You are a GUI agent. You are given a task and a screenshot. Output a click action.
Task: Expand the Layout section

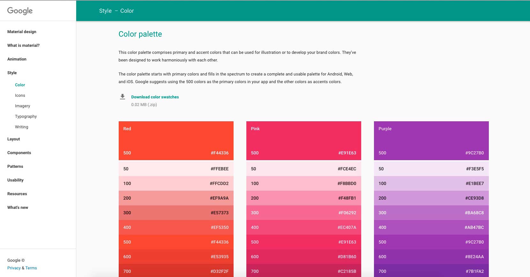pyautogui.click(x=14, y=139)
